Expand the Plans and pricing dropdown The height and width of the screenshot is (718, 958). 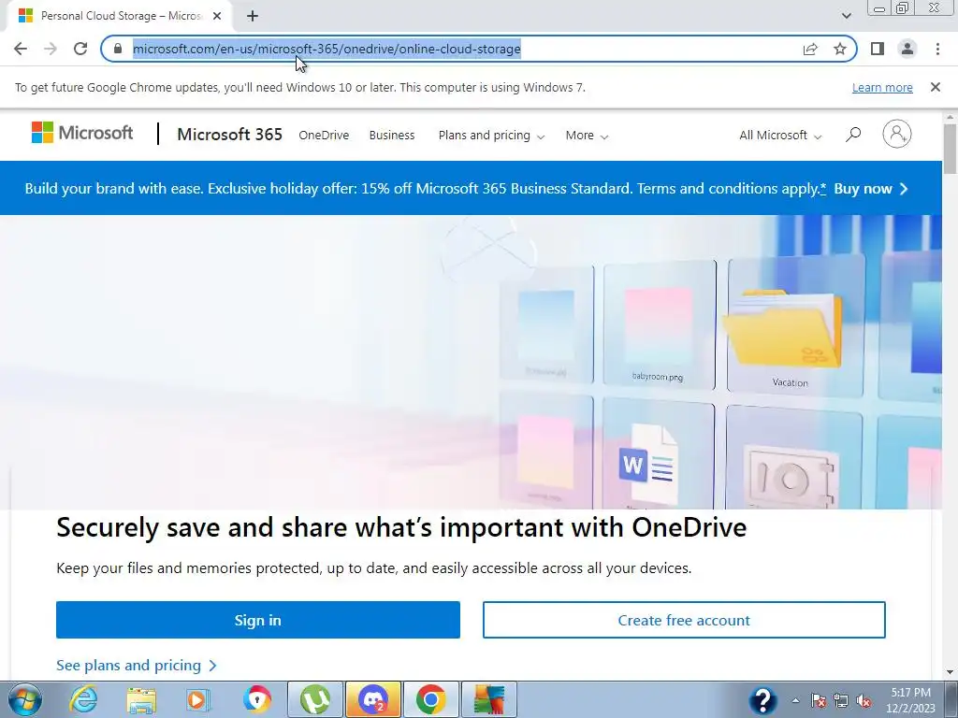tap(491, 135)
